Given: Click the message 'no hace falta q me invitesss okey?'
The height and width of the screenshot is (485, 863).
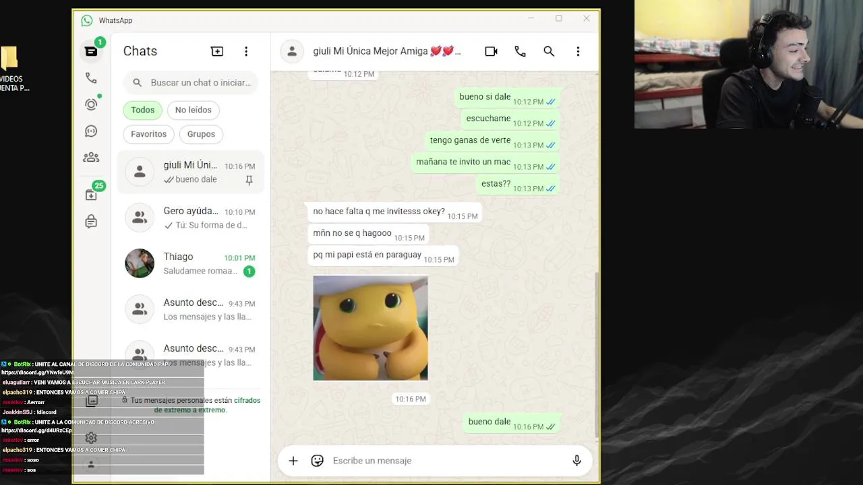Looking at the screenshot, I should pos(394,212).
